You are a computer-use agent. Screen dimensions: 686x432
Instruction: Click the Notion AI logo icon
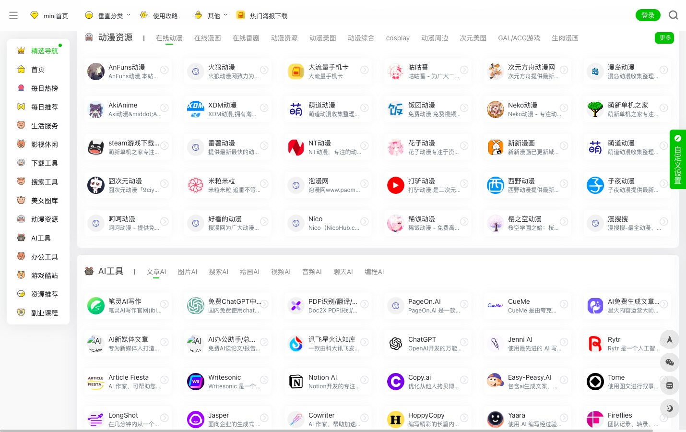[x=296, y=382]
